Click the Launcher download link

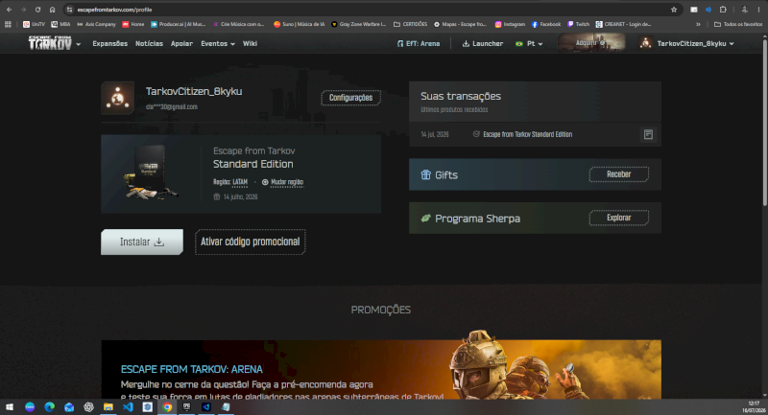click(483, 43)
